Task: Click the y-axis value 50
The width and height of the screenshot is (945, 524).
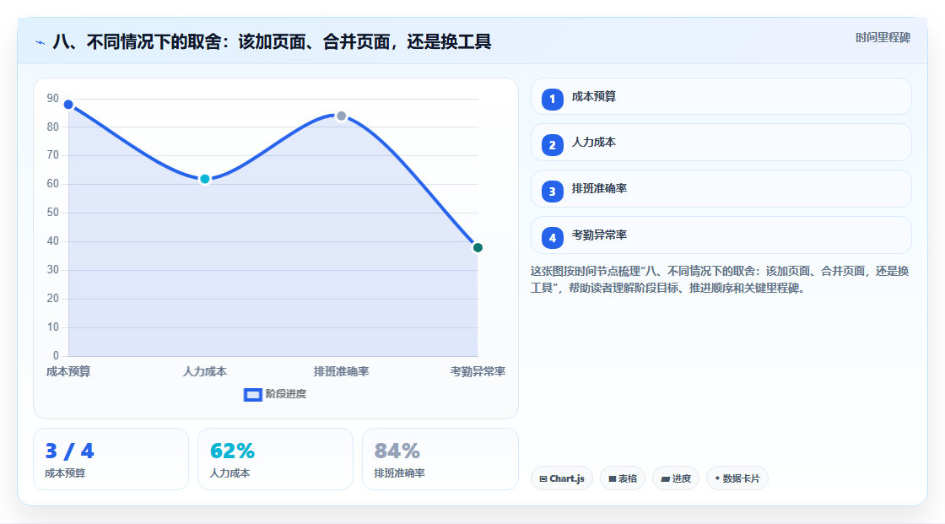Action: click(53, 213)
